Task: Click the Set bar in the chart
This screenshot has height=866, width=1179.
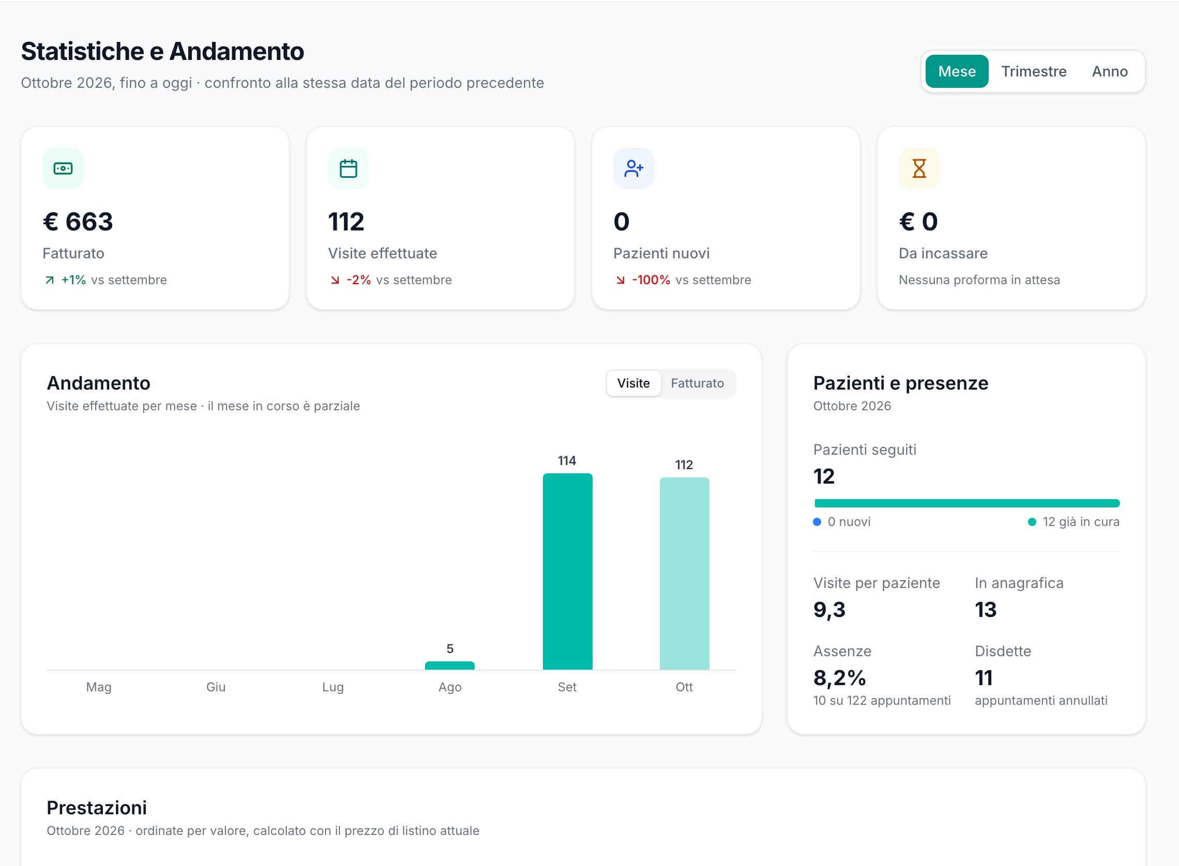Action: pos(567,571)
